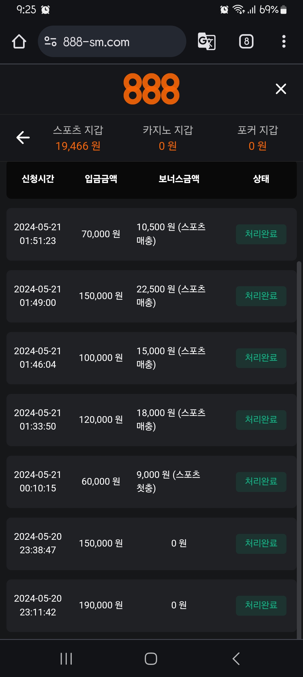Screen dimensions: 303x677
Task: Close the panel with the X icon
Action: (281, 89)
